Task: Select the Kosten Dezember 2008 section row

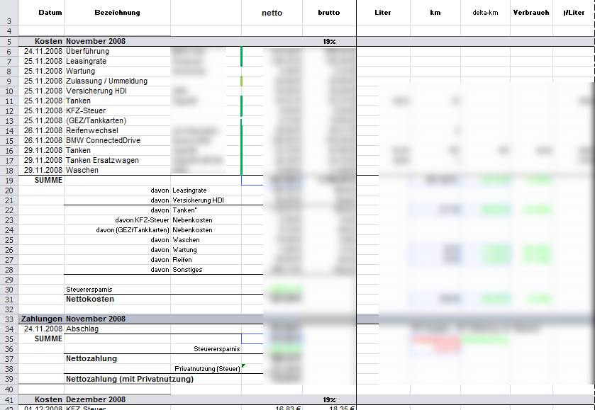Action: (73, 399)
